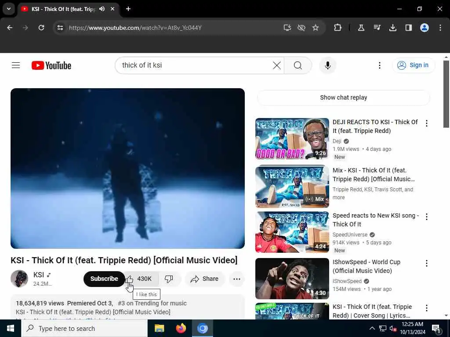
Task: Open options for DEJI REACTS video
Action: click(426, 123)
